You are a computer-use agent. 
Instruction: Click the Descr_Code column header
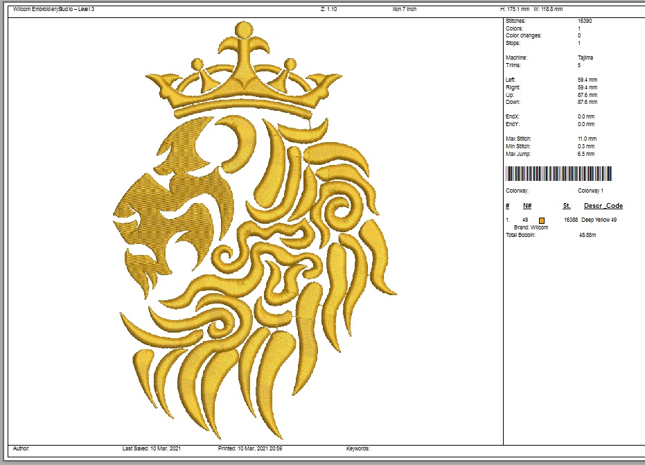tap(603, 206)
